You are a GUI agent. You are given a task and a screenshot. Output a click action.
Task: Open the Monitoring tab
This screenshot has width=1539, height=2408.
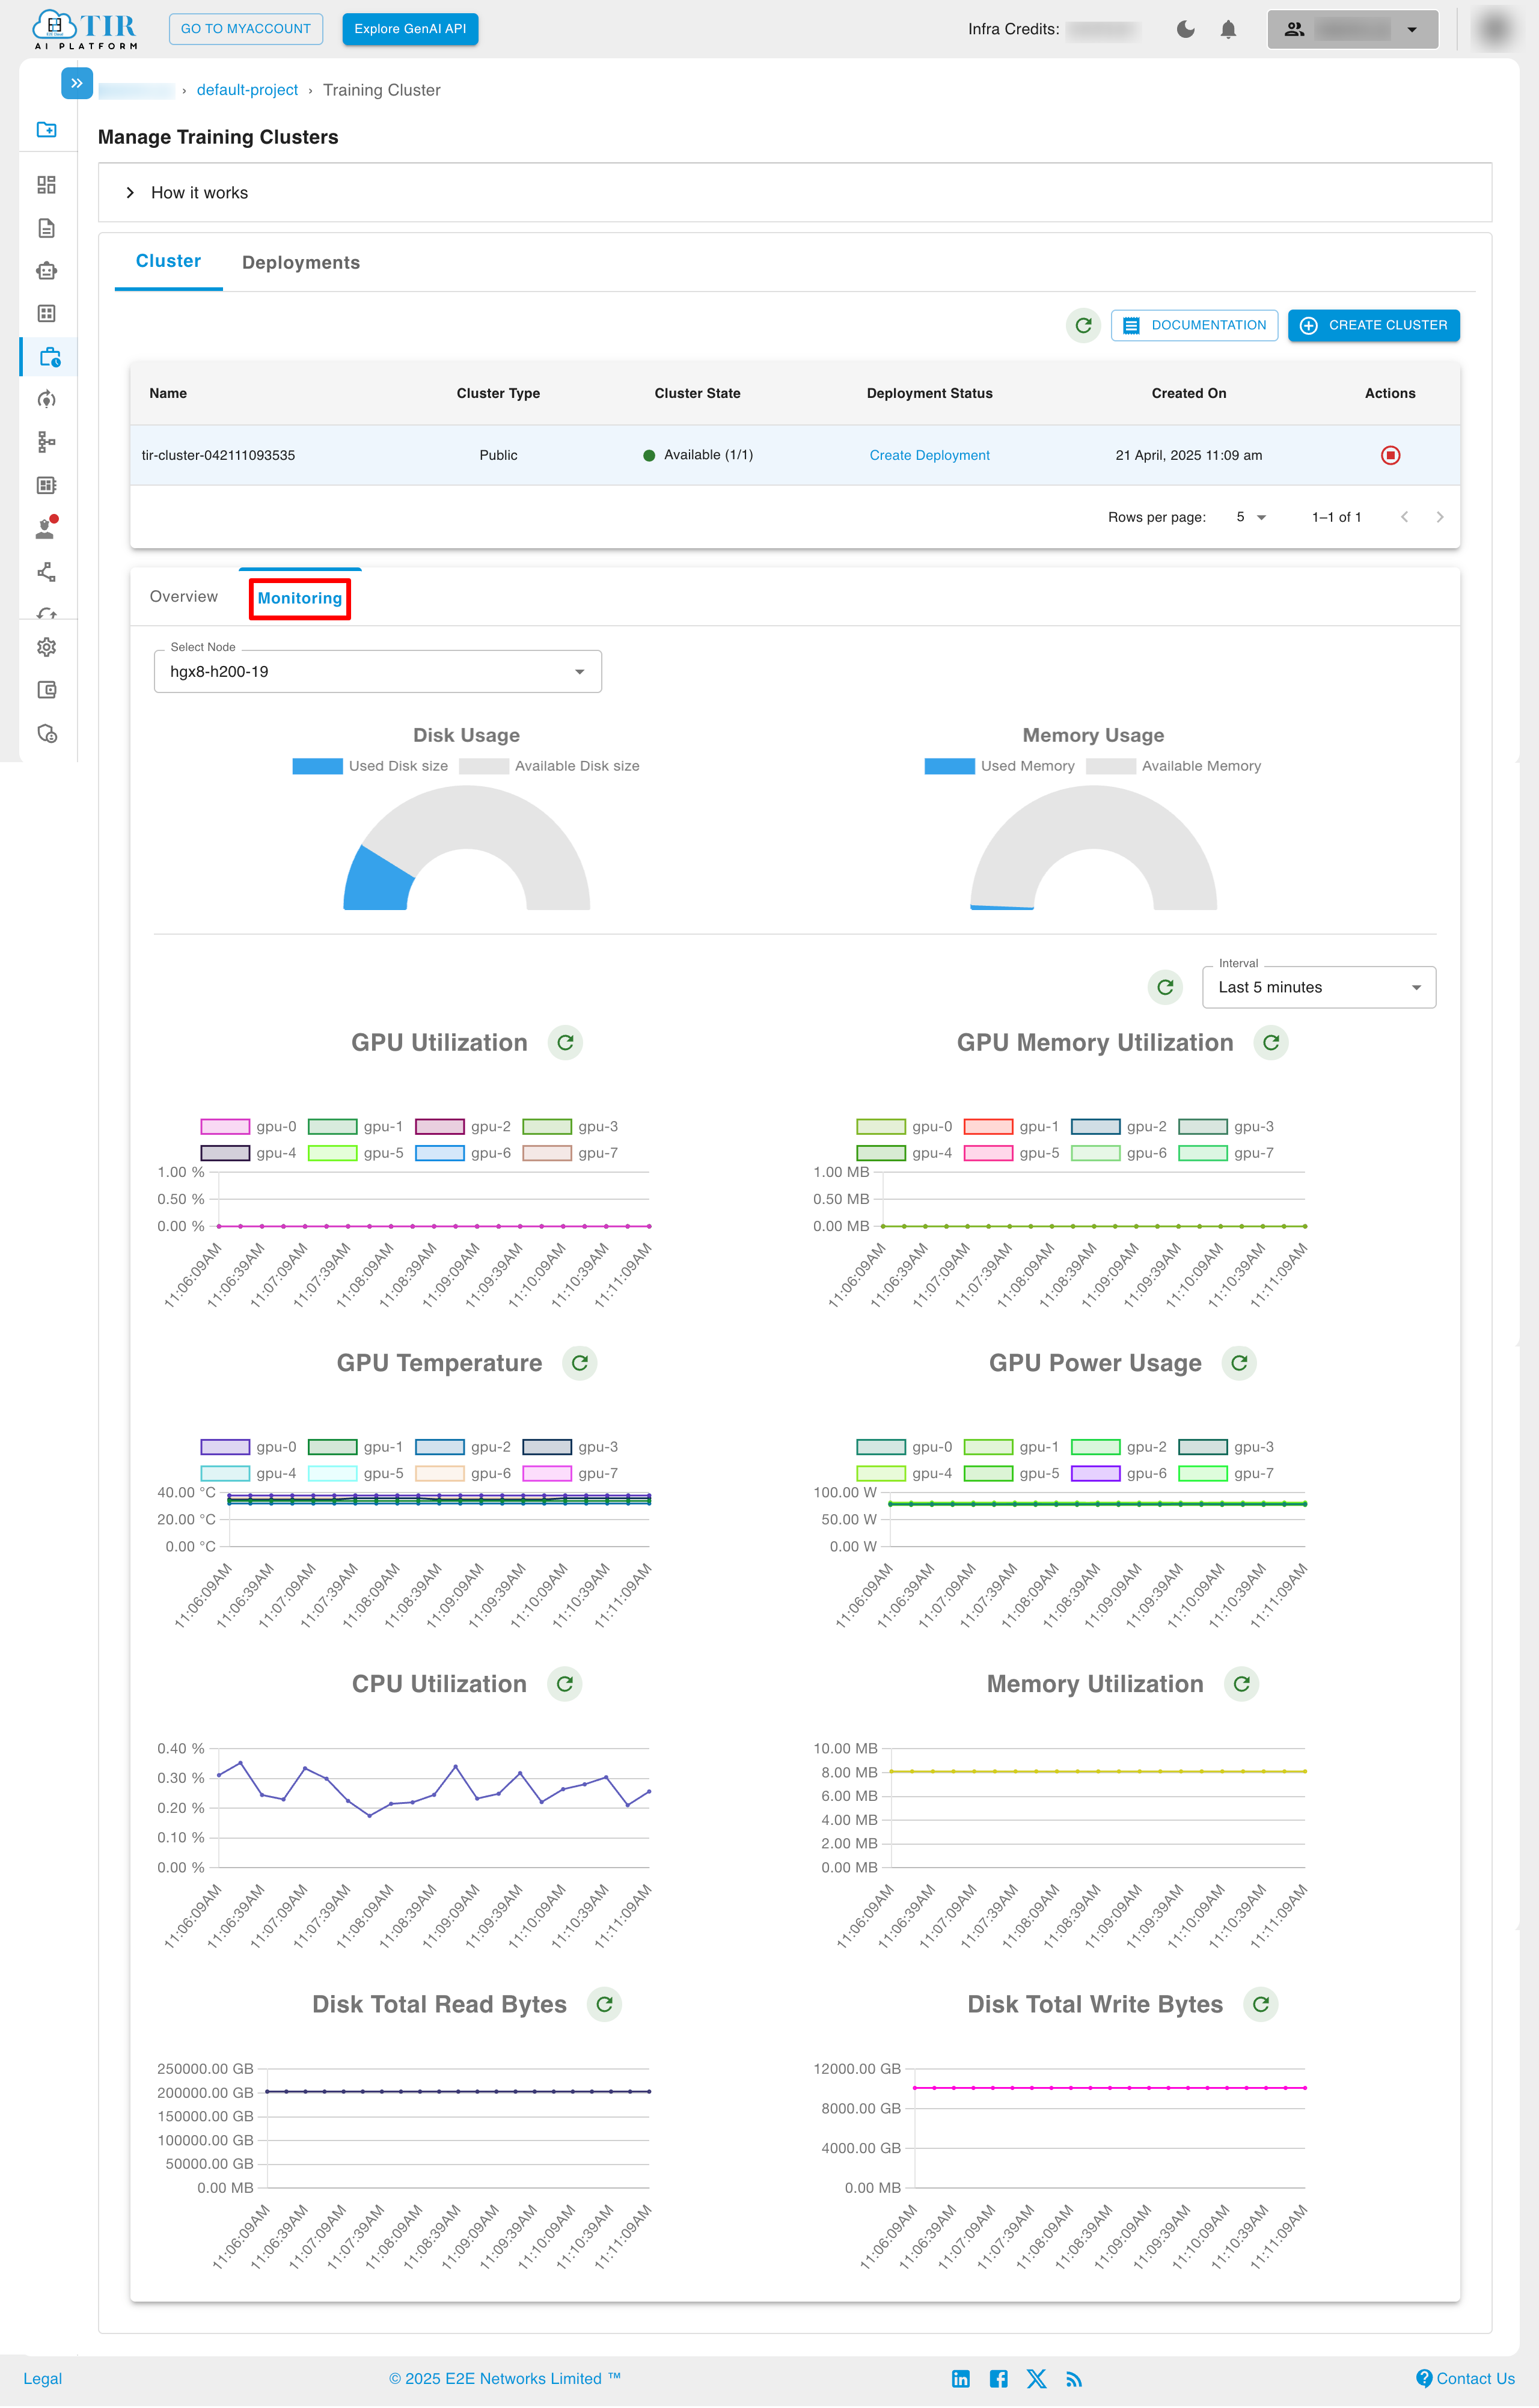300,598
